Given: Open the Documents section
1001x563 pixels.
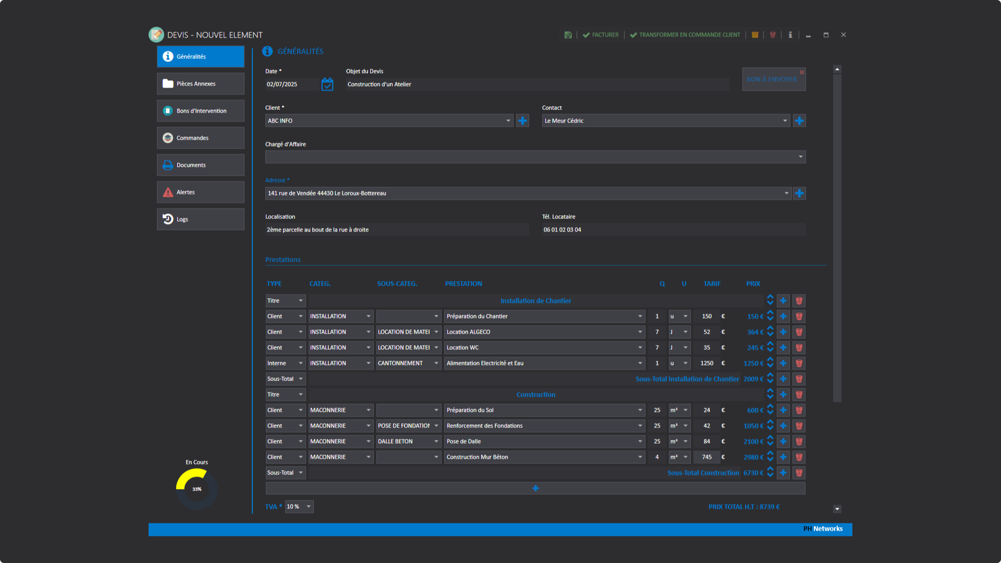Looking at the screenshot, I should pos(201,165).
